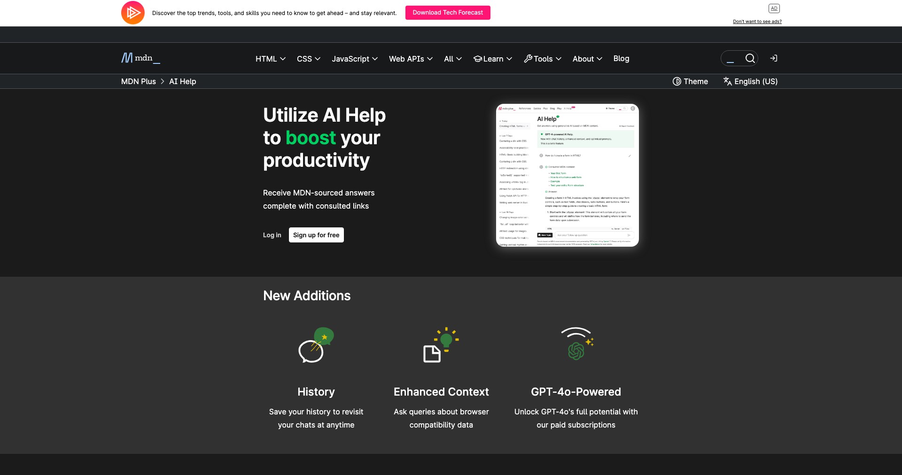This screenshot has height=475, width=902.
Task: Expand the Learn menu
Action: click(493, 59)
